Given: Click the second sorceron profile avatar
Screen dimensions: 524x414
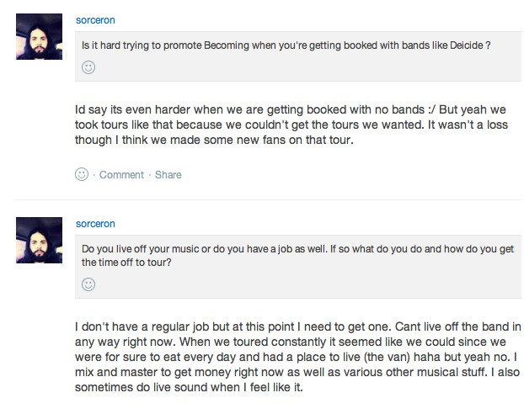Looking at the screenshot, I should (x=40, y=241).
